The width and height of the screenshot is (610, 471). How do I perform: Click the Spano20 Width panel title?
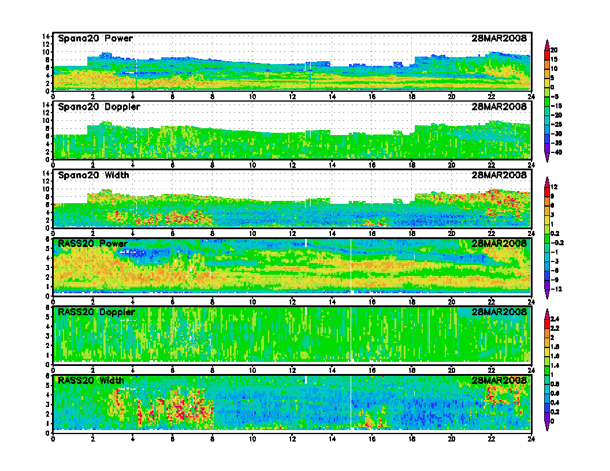(x=94, y=175)
